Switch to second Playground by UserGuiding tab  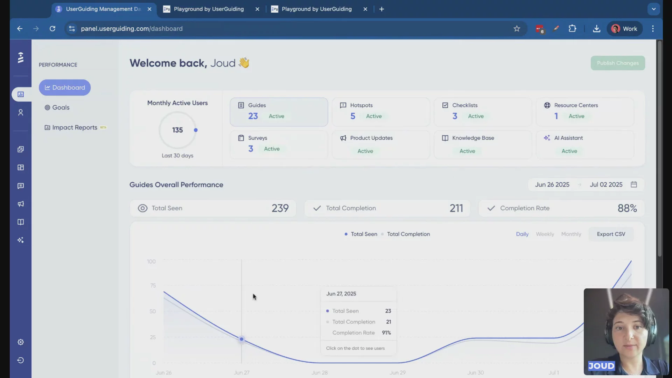209,9
